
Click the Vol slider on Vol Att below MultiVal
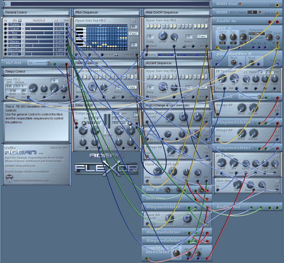click(x=43, y=63)
